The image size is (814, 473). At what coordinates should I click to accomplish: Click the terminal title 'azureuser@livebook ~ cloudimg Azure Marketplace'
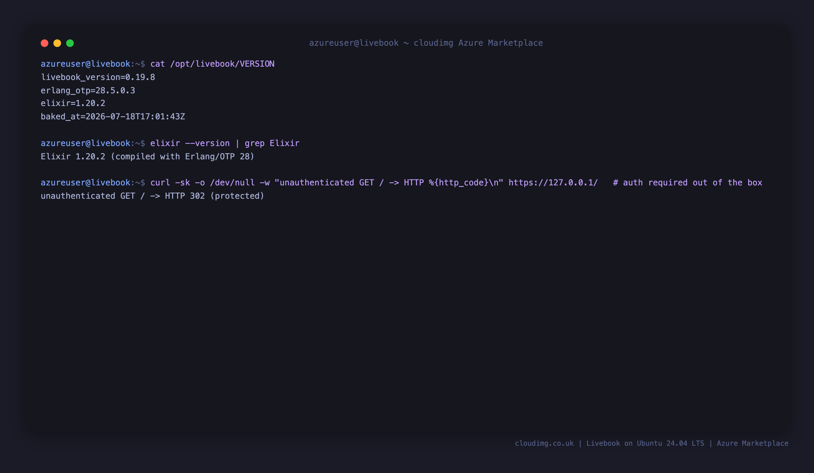(x=426, y=43)
